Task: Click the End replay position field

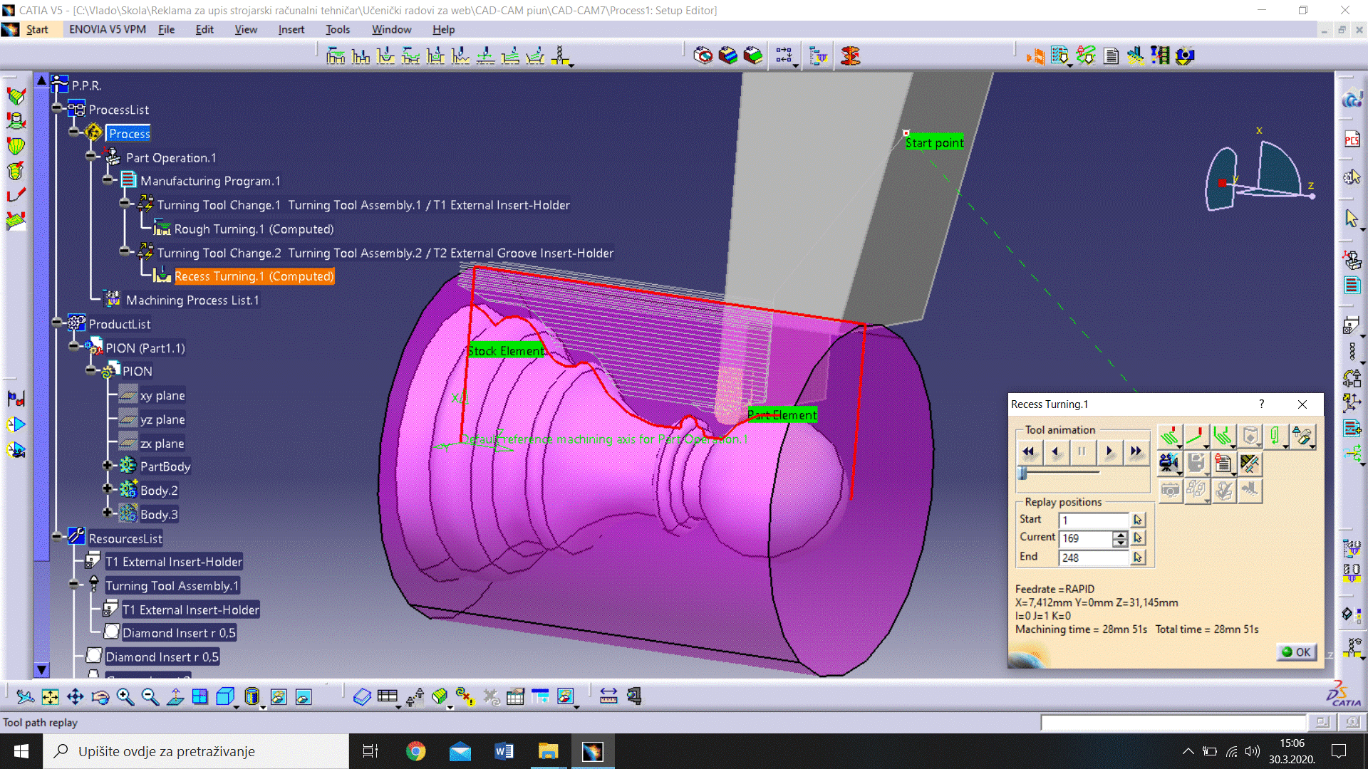Action: [1094, 558]
